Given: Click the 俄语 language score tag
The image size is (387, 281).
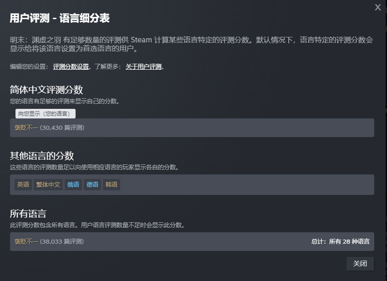Looking at the screenshot, I should [73, 184].
